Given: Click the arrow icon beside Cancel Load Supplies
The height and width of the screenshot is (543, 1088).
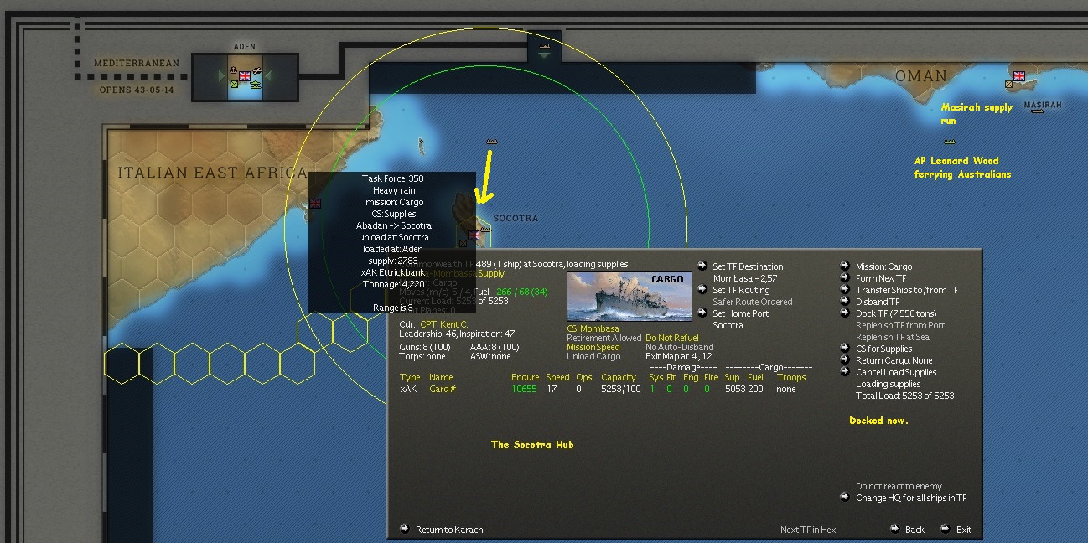Looking at the screenshot, I should pyautogui.click(x=845, y=371).
